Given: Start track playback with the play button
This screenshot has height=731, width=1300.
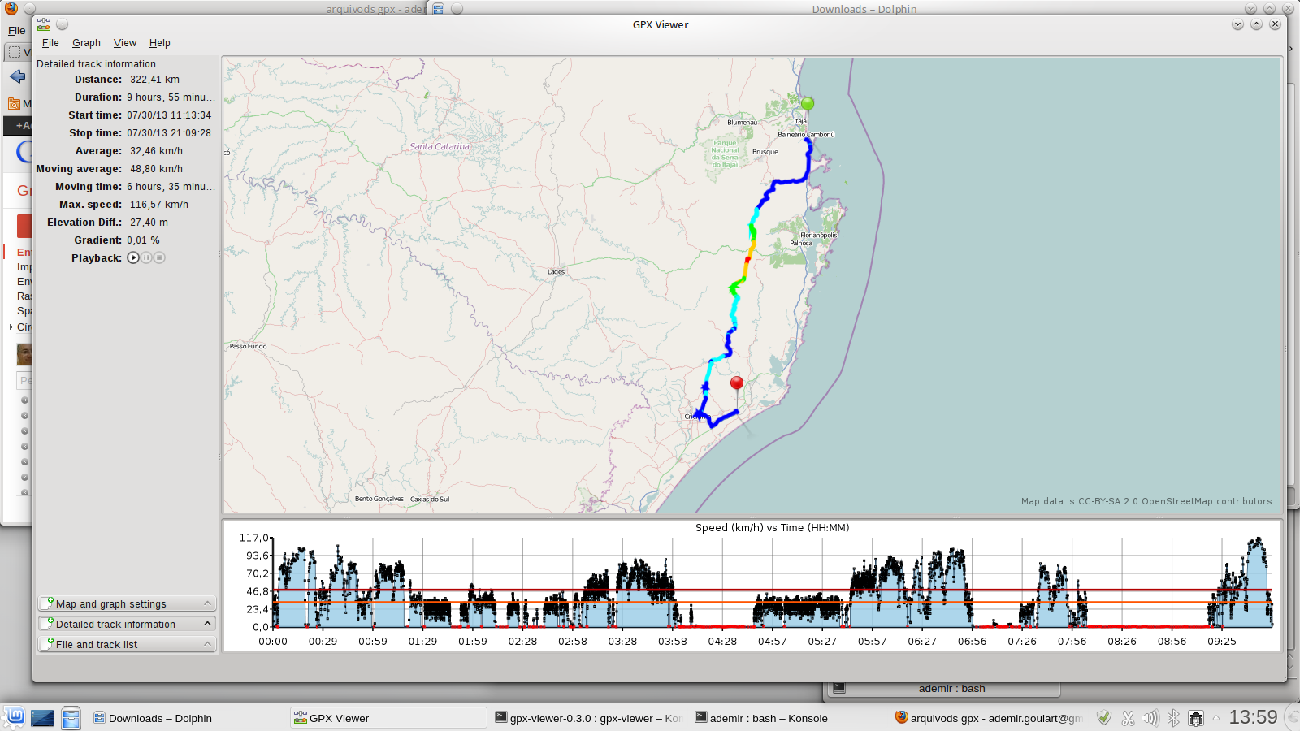Looking at the screenshot, I should (x=133, y=257).
